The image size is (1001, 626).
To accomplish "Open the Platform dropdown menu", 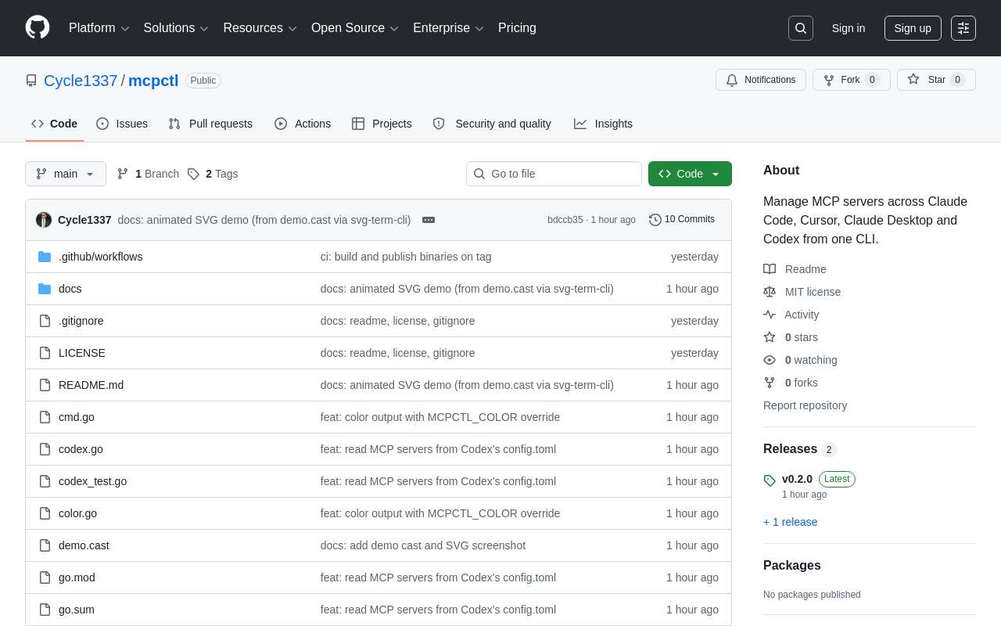I will point(99,28).
